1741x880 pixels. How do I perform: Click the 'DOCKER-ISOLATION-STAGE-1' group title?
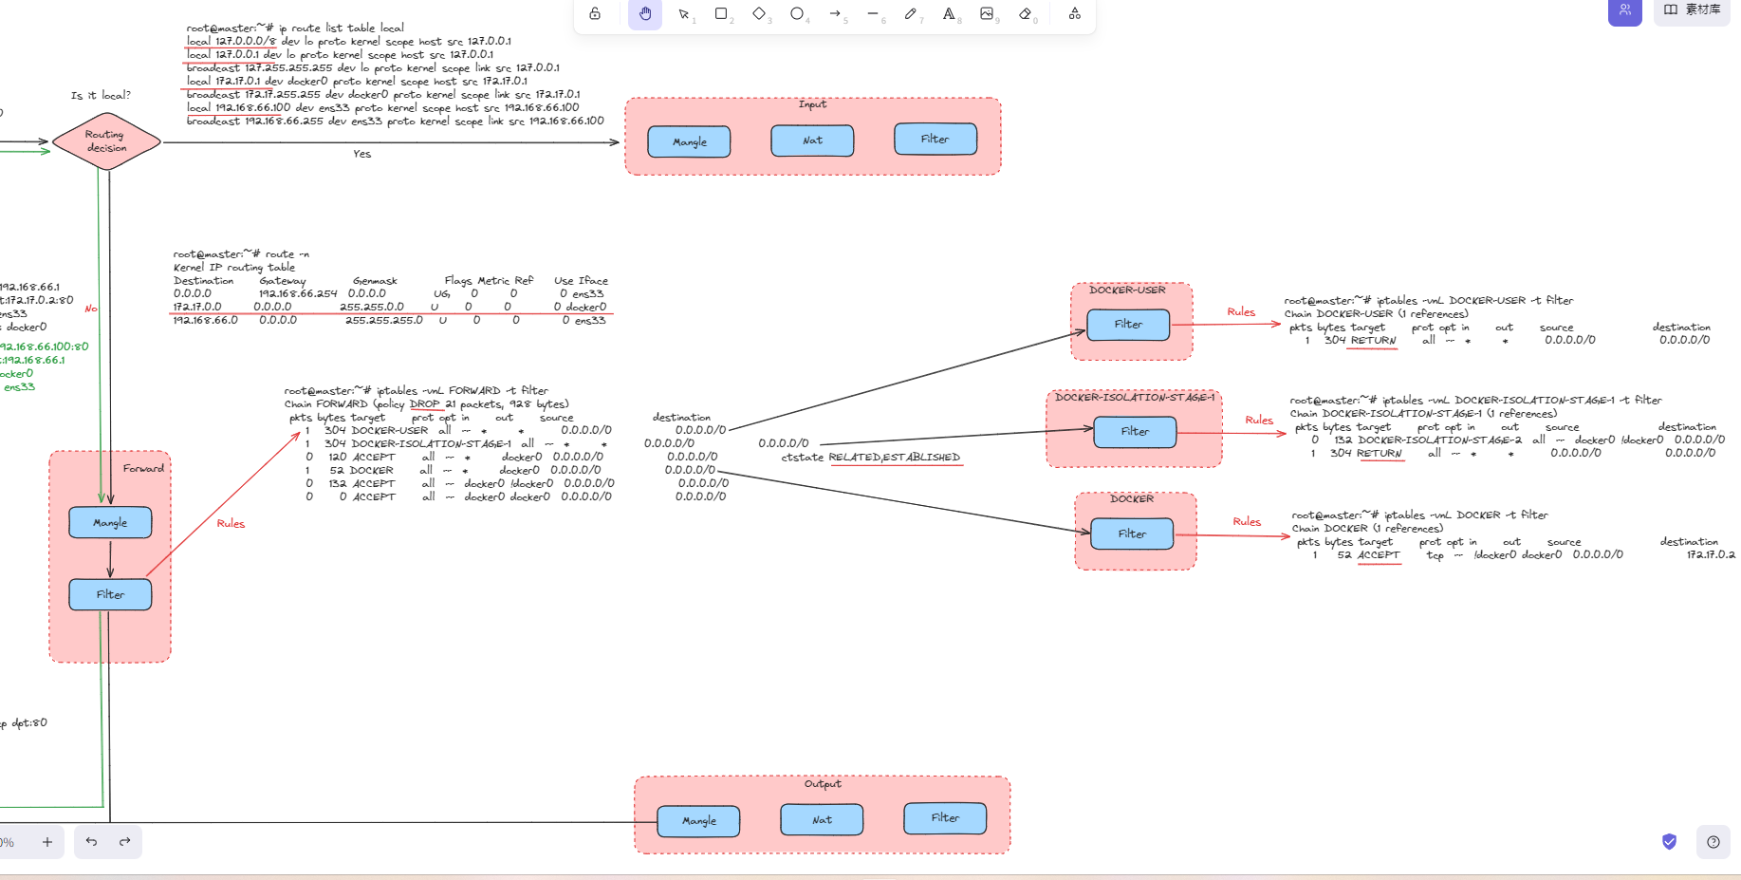pos(1135,398)
